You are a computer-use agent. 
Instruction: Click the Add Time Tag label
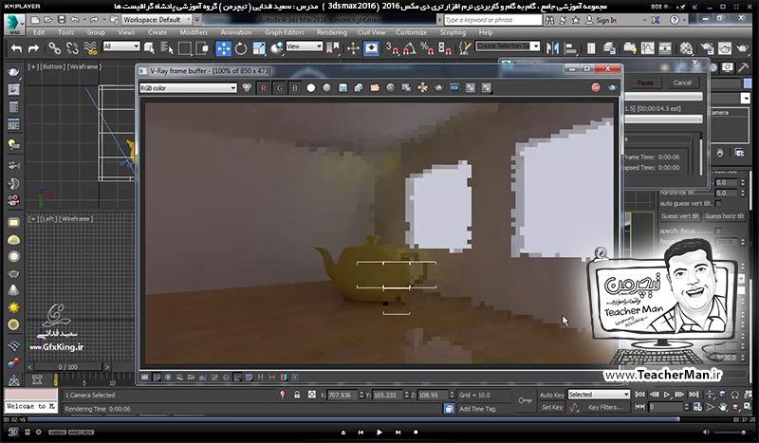[x=477, y=409]
